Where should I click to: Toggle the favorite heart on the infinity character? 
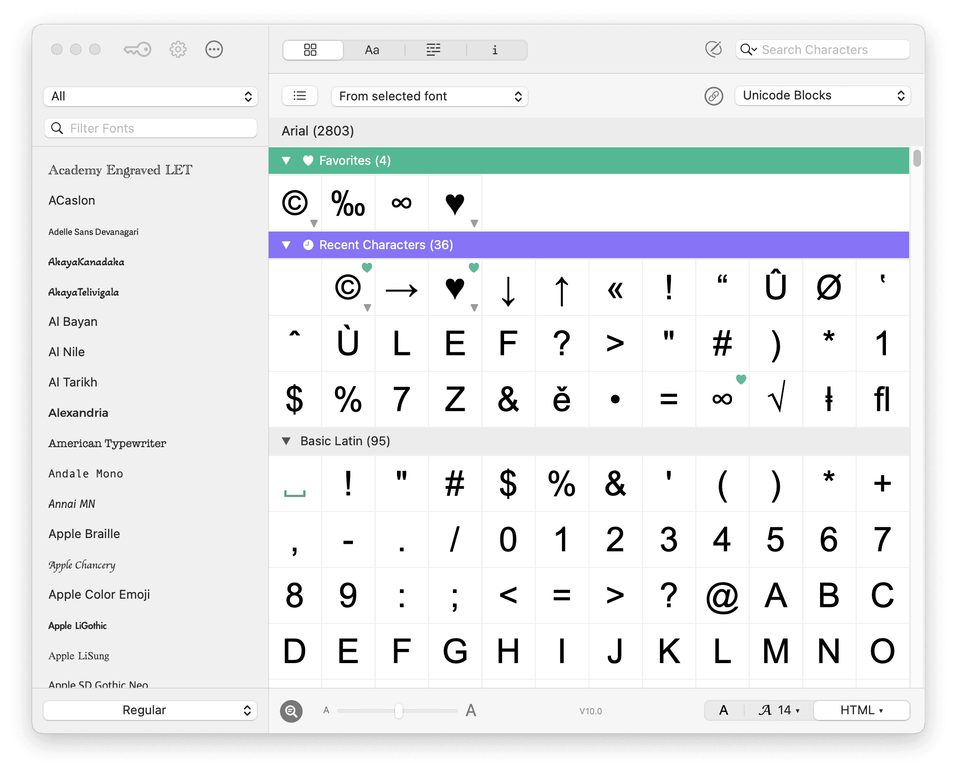tap(740, 379)
